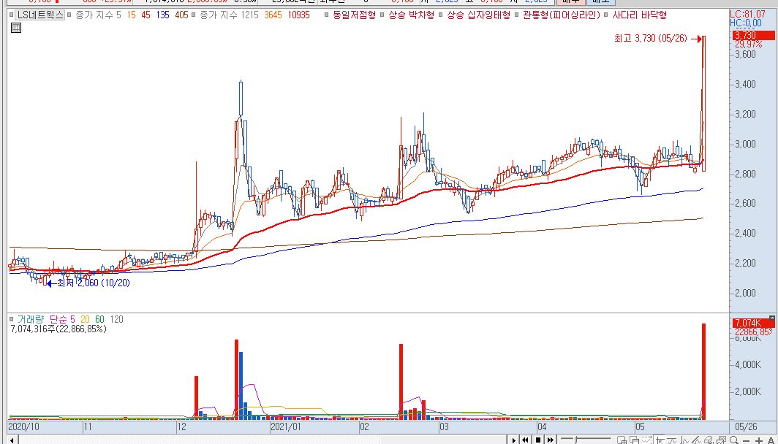Toggle the 종가 지수 5 moving average marker
Viewport: 778px width, 444px height.
[x=69, y=15]
